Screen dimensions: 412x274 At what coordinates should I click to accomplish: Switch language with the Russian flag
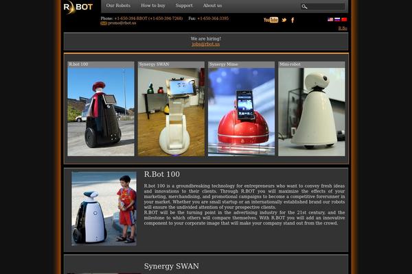[x=337, y=19]
